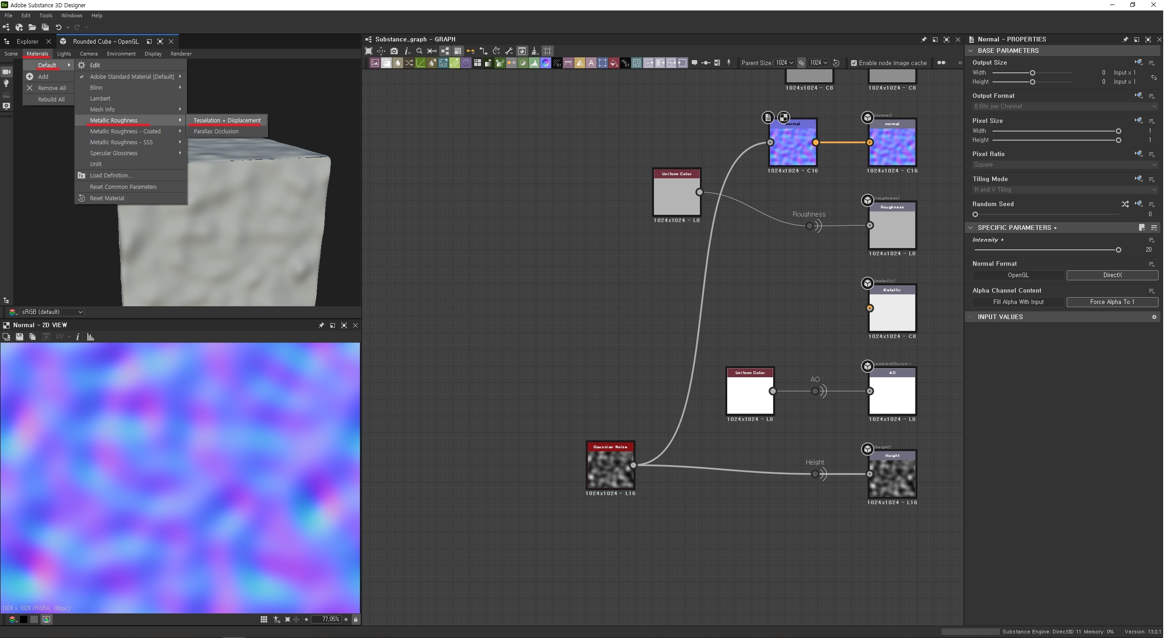Screen dimensions: 1165x638
Task: Toggle the parent size link ratio button
Action: click(x=801, y=63)
